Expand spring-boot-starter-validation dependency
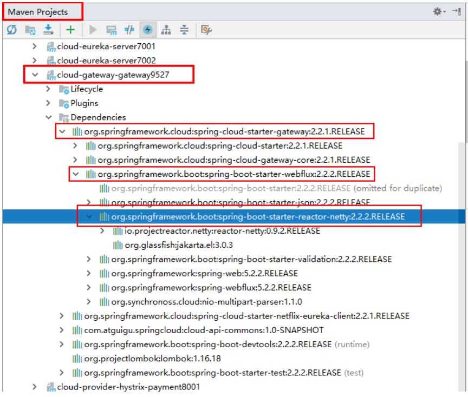 tap(89, 259)
